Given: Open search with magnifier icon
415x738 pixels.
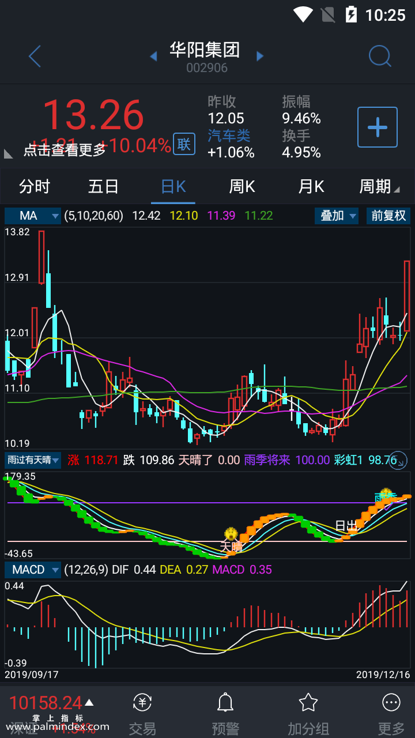Looking at the screenshot, I should coord(380,57).
